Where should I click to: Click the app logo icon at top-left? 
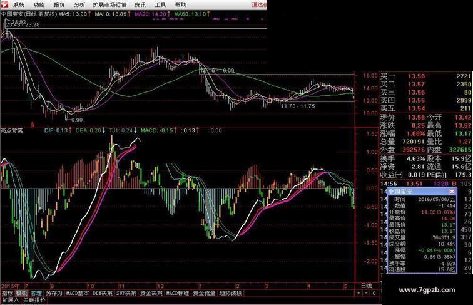[4, 4]
